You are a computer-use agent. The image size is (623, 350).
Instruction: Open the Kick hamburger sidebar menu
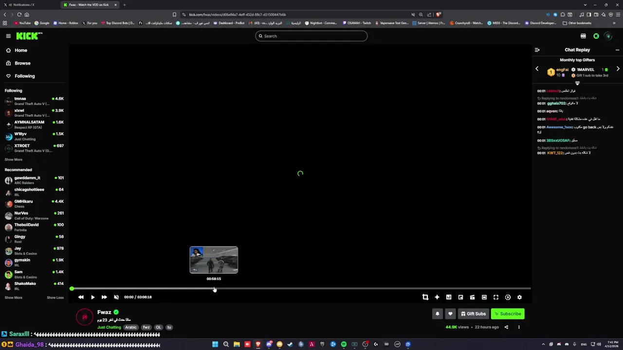click(8, 36)
